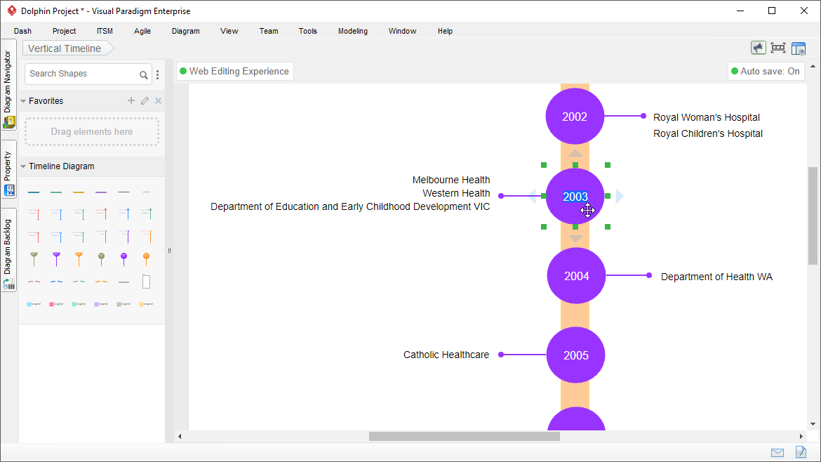Select the purple line timeline shape
The height and width of the screenshot is (462, 821).
click(101, 192)
